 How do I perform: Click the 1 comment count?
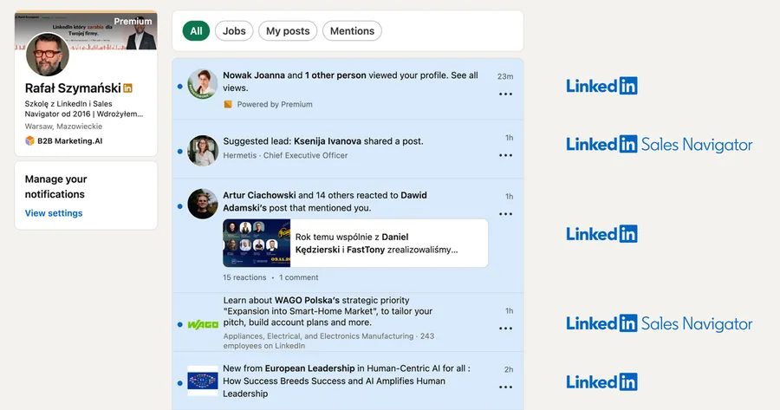tap(298, 277)
